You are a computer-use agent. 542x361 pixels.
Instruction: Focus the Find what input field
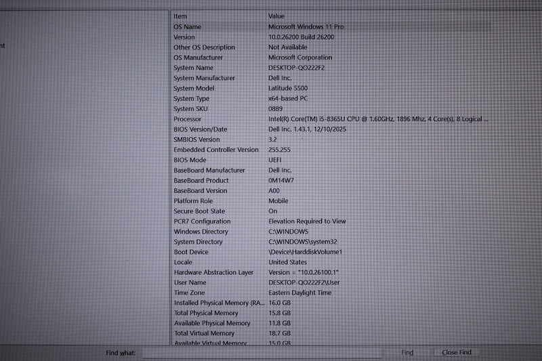click(262, 353)
